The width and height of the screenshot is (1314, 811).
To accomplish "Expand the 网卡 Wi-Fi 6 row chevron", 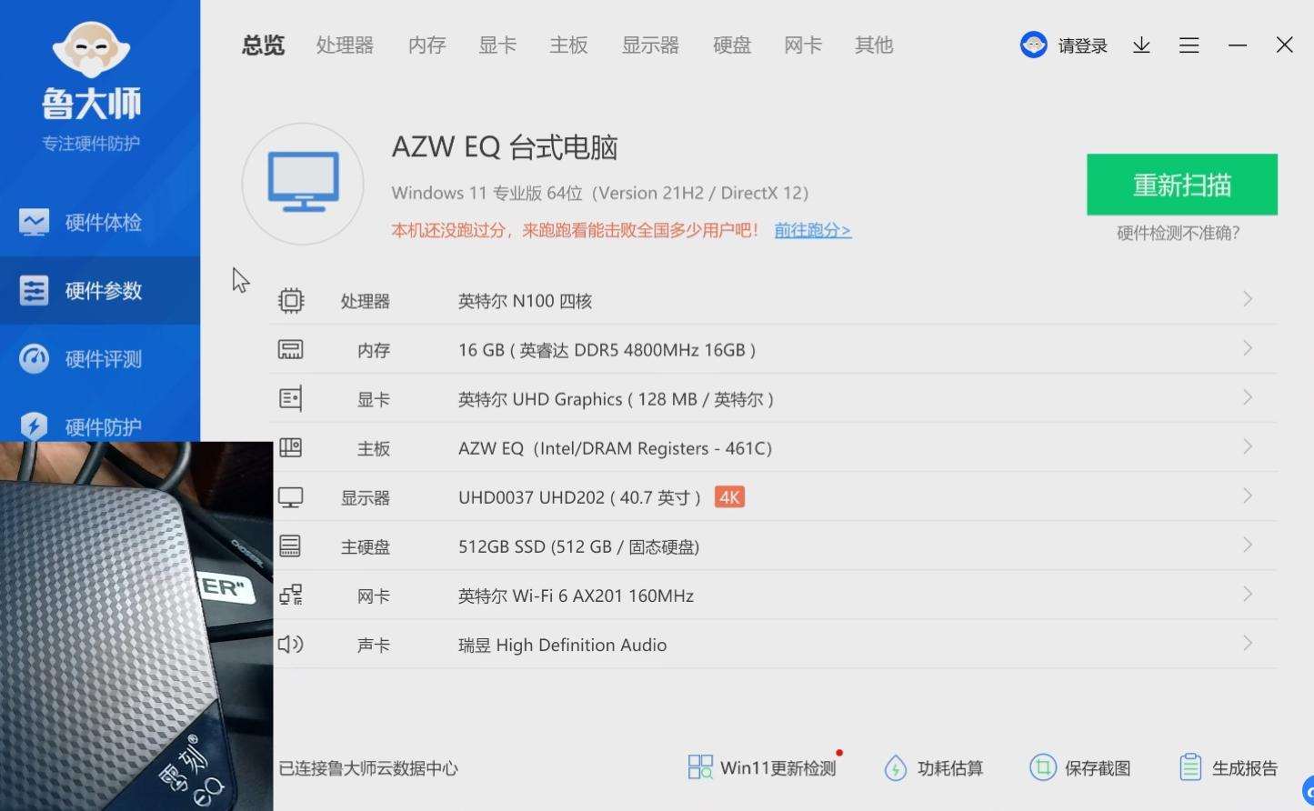I will tap(1248, 594).
